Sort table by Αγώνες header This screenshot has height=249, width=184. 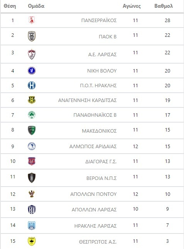132,6
